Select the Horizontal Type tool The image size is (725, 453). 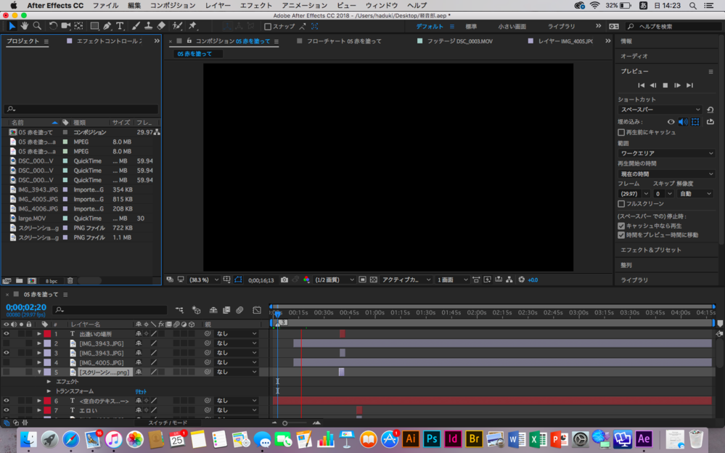120,26
